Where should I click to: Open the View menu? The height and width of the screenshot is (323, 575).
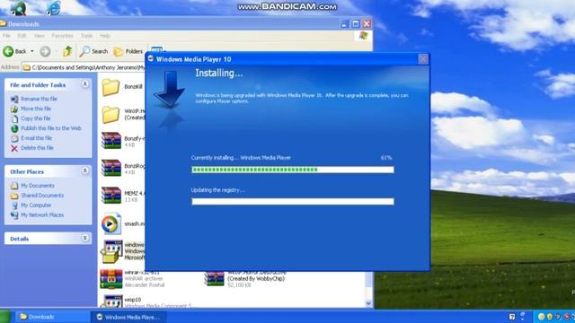[39, 36]
